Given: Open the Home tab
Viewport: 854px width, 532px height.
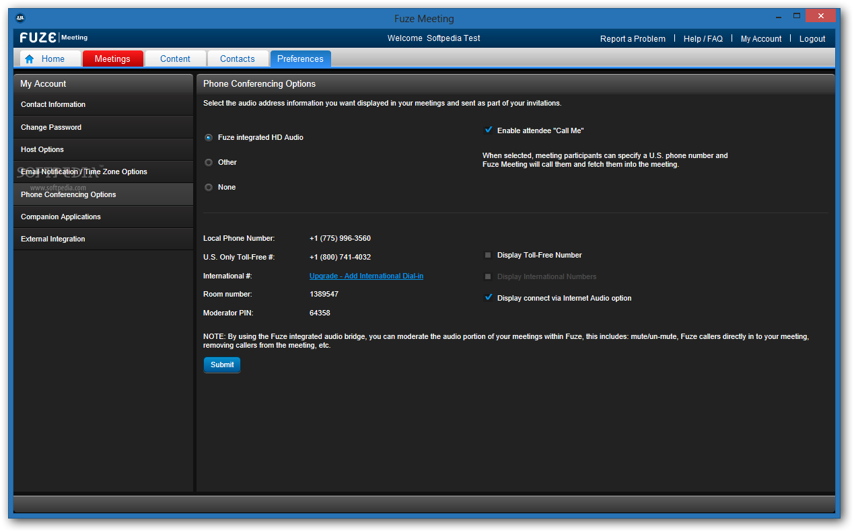Looking at the screenshot, I should (x=50, y=59).
